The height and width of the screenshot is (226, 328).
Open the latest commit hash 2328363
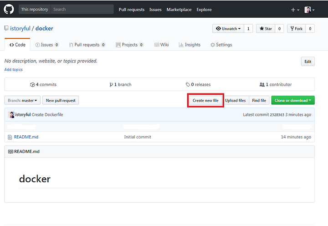(x=277, y=115)
